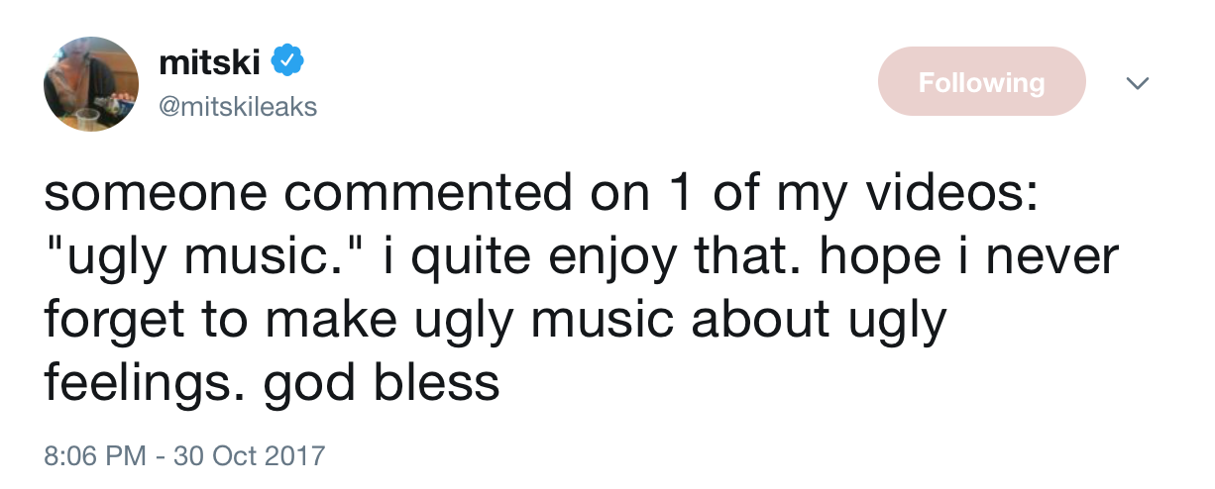Click the @mitskileaks handle
Viewport: 1215px width, 489px height.
tap(238, 106)
